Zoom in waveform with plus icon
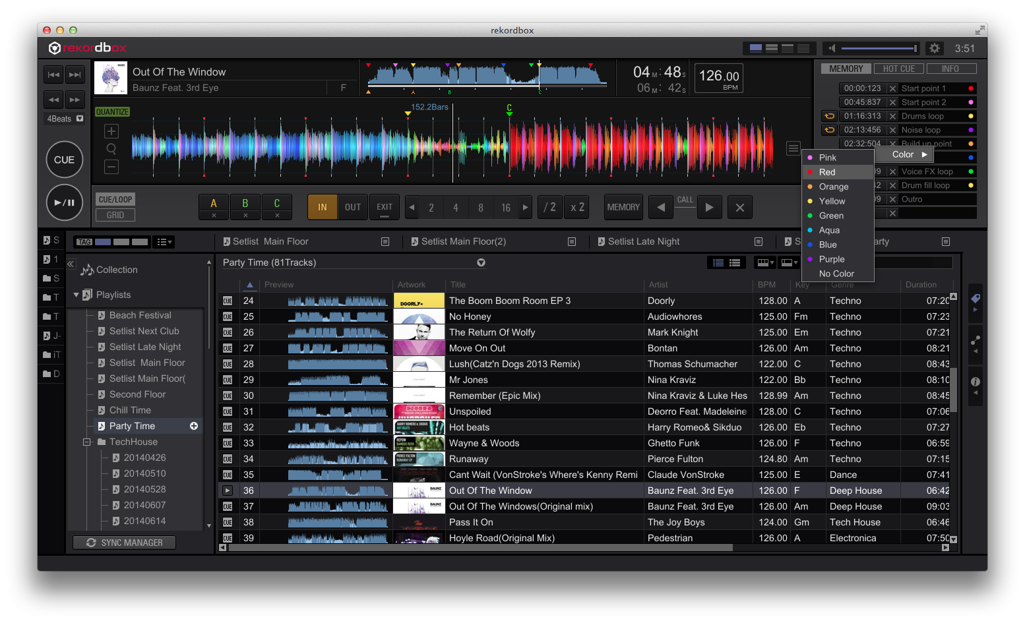 [x=111, y=131]
